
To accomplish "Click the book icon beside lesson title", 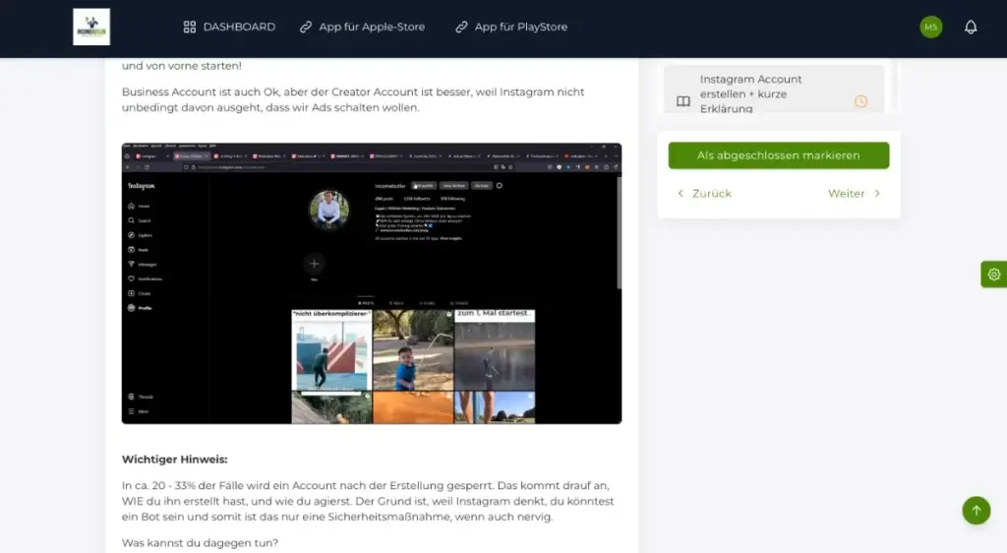I will (x=683, y=101).
